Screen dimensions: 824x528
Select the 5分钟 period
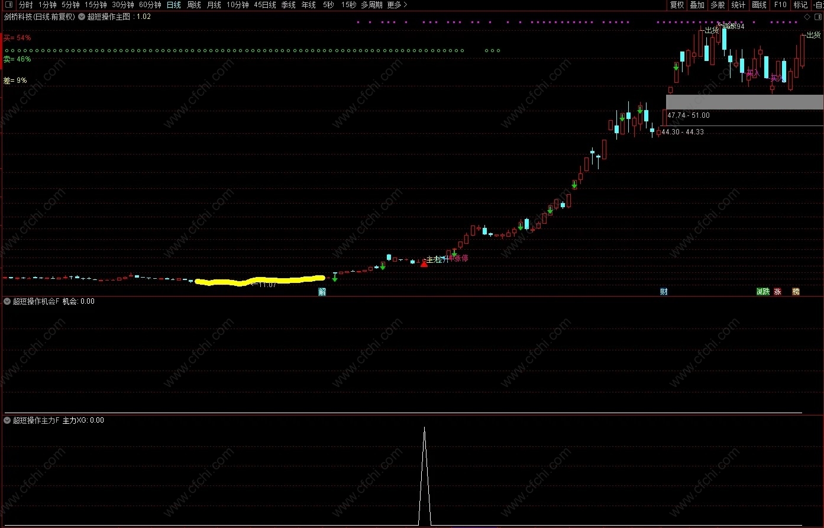click(x=70, y=5)
